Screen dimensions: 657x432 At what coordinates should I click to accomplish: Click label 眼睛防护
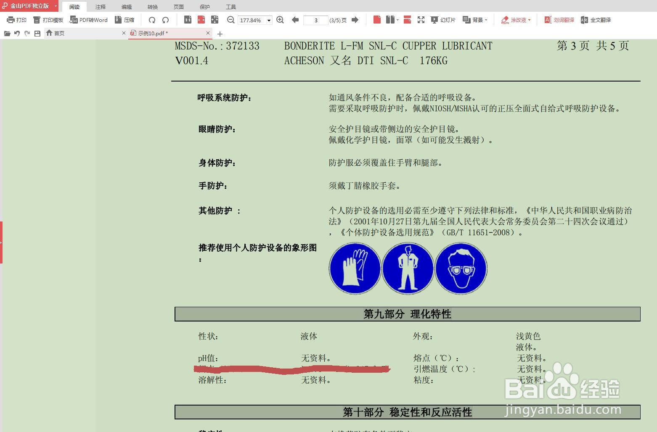tap(217, 129)
